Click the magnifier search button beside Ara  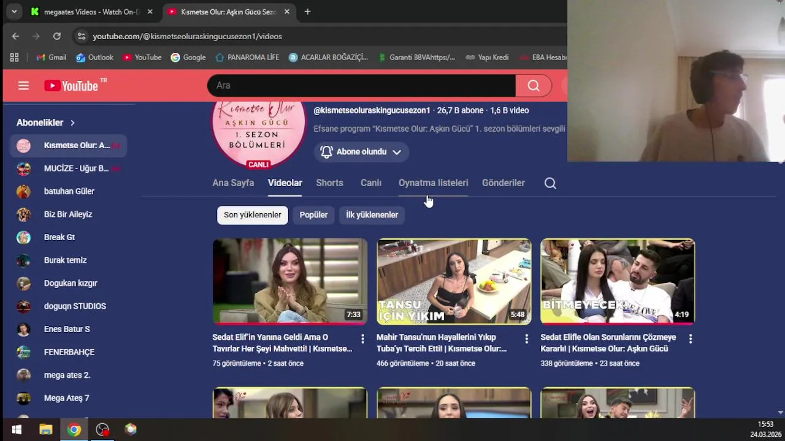[534, 86]
